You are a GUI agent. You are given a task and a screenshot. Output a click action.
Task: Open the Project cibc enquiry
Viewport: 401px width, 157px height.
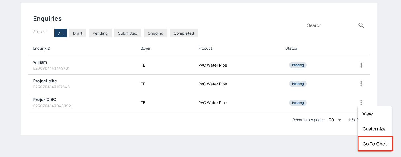click(x=45, y=81)
